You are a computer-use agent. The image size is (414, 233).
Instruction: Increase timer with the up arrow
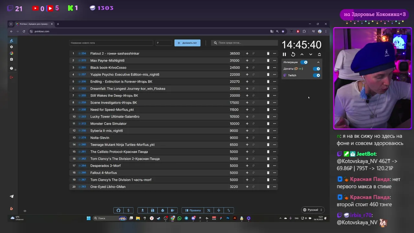(302, 54)
